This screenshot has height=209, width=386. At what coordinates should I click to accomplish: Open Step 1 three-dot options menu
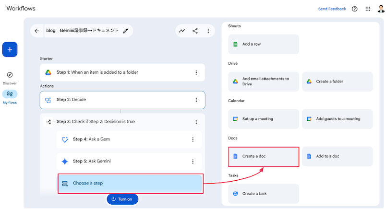pyautogui.click(x=196, y=72)
